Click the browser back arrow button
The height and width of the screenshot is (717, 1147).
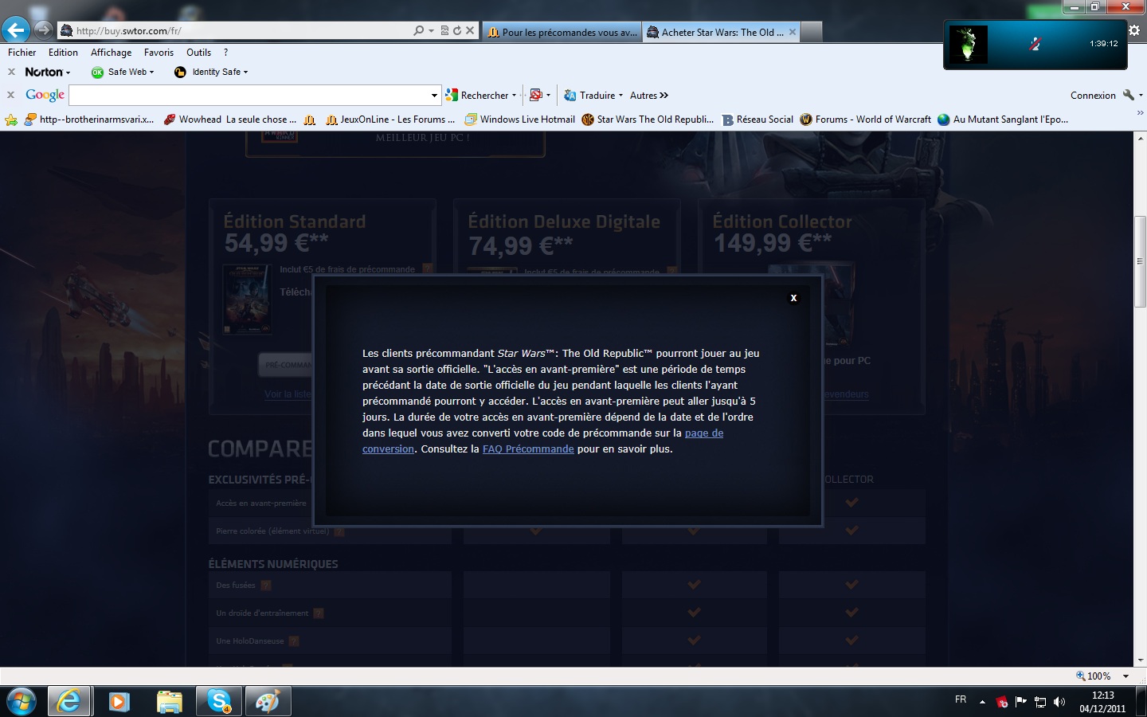[16, 30]
